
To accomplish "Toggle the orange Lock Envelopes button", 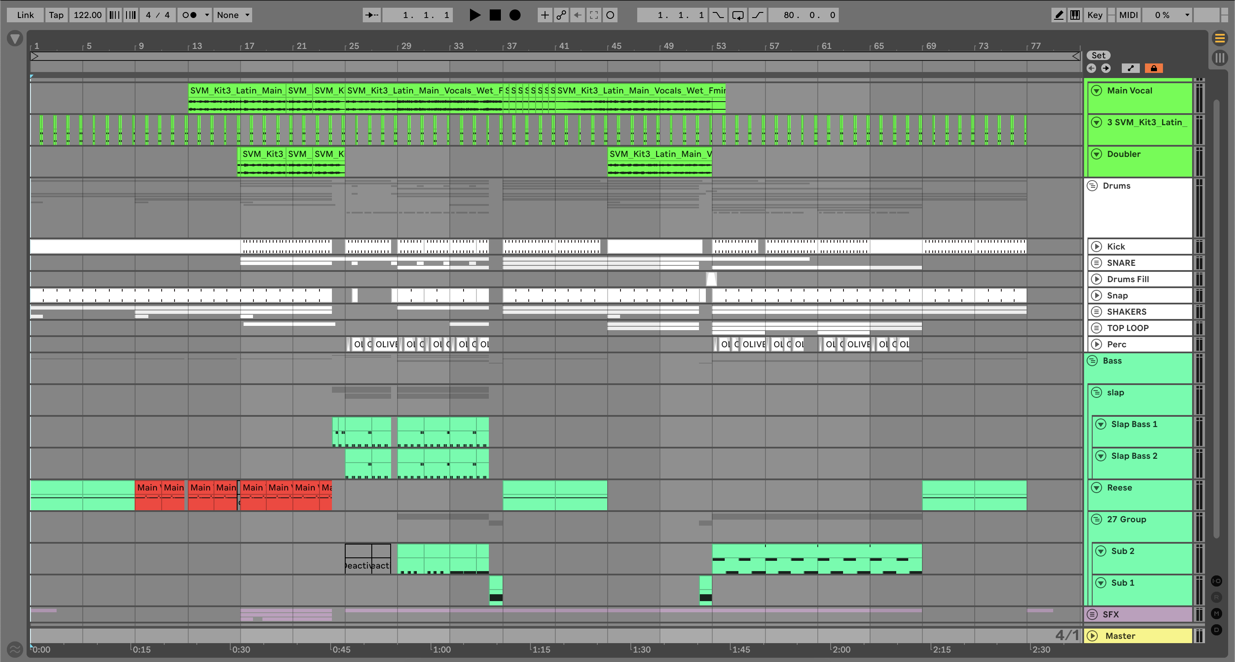I will (1154, 68).
